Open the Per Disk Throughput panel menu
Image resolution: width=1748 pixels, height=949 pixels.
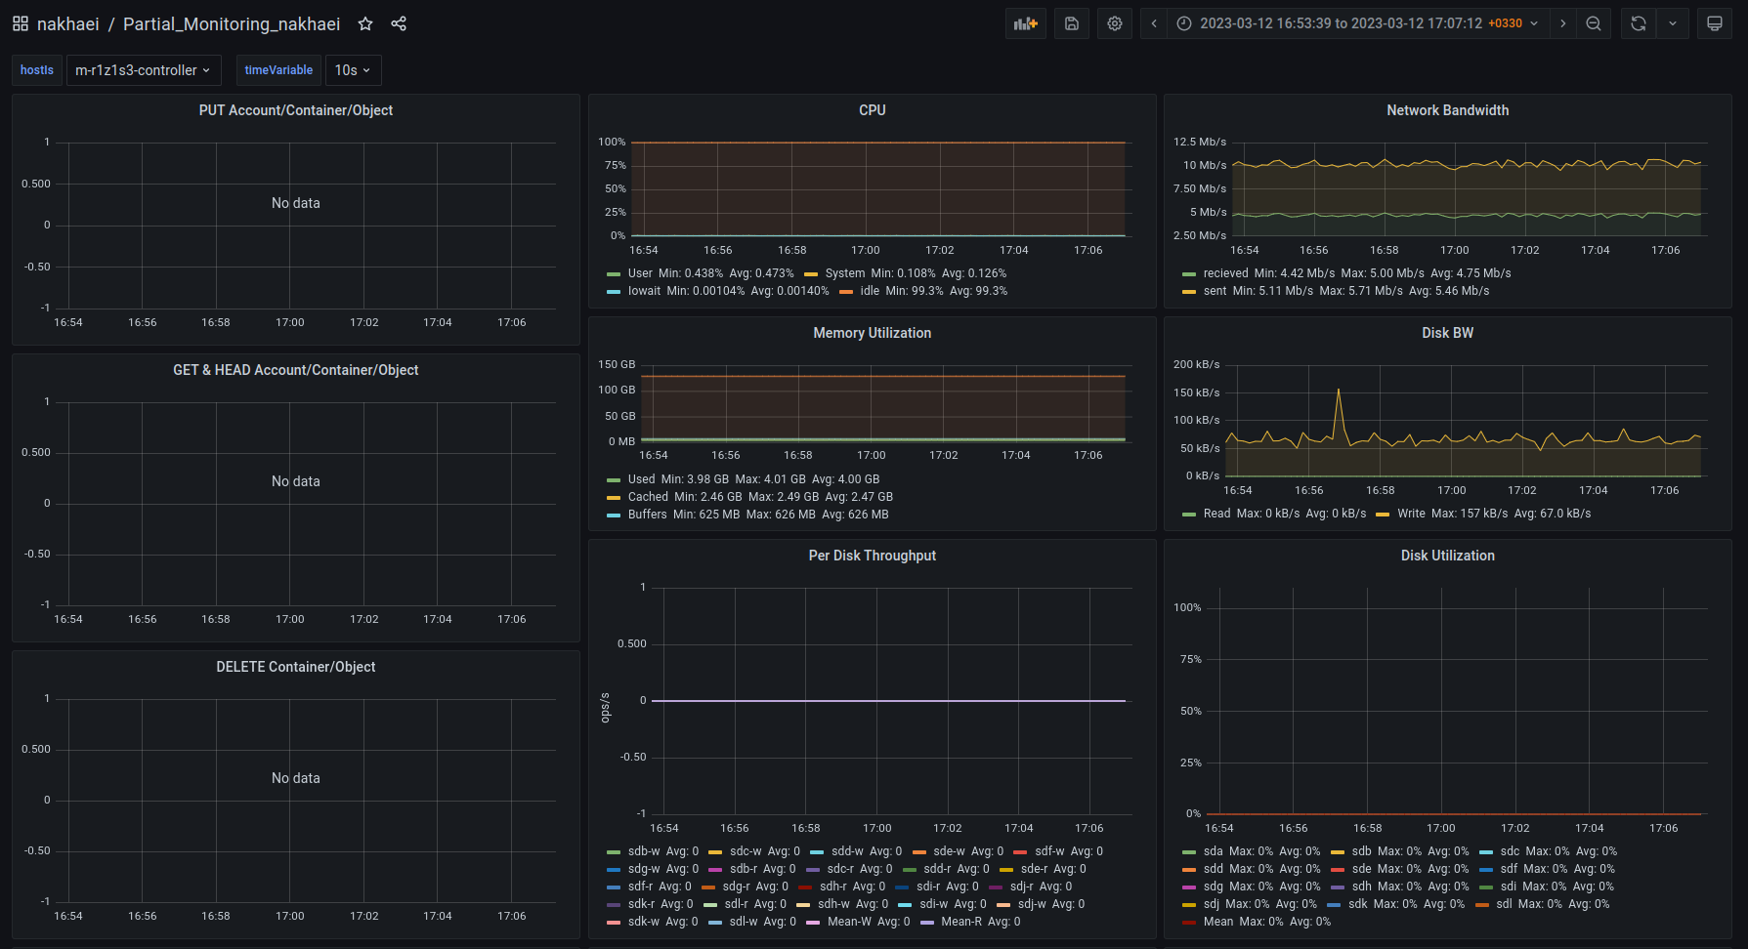coord(872,556)
